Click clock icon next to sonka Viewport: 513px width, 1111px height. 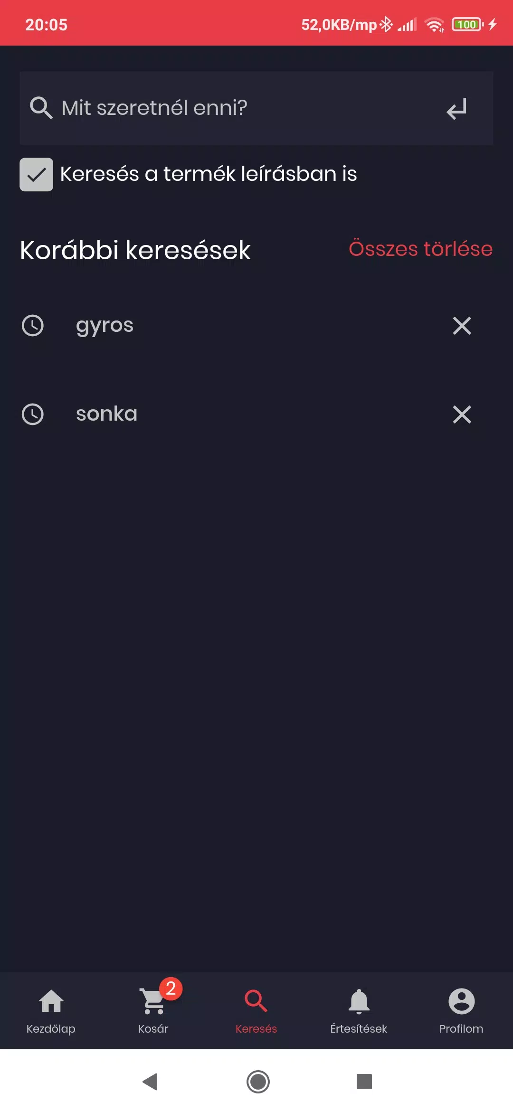tap(33, 414)
